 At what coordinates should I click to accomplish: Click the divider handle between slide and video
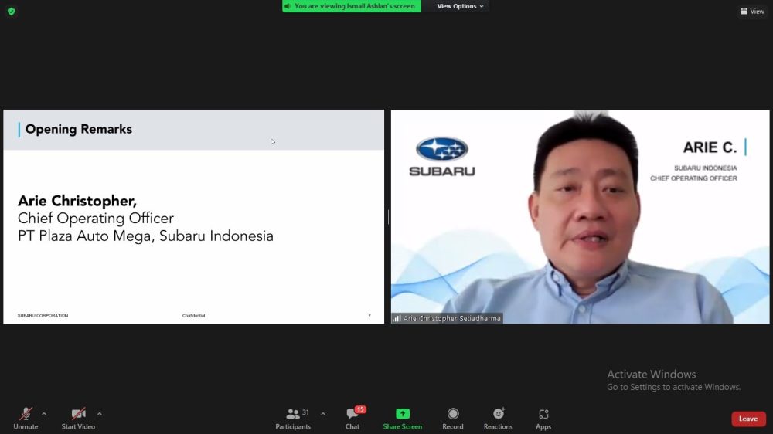click(387, 217)
